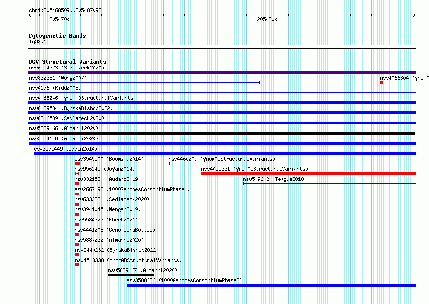
Task: Open the esv3588636 (1000GenomesConsortiumPhase3) label
Action: (184, 280)
